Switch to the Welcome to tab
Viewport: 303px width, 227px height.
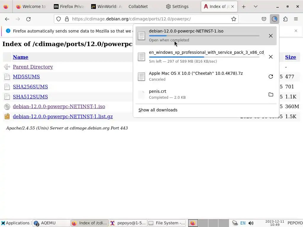coord(31,7)
